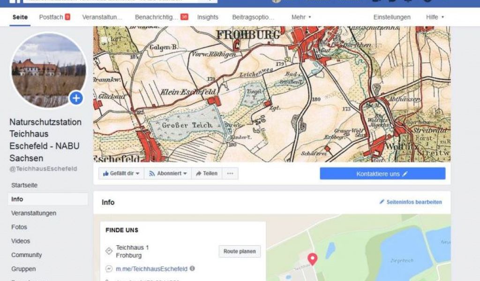Open the Einstellungen tab
480x281 pixels.
[x=392, y=17]
